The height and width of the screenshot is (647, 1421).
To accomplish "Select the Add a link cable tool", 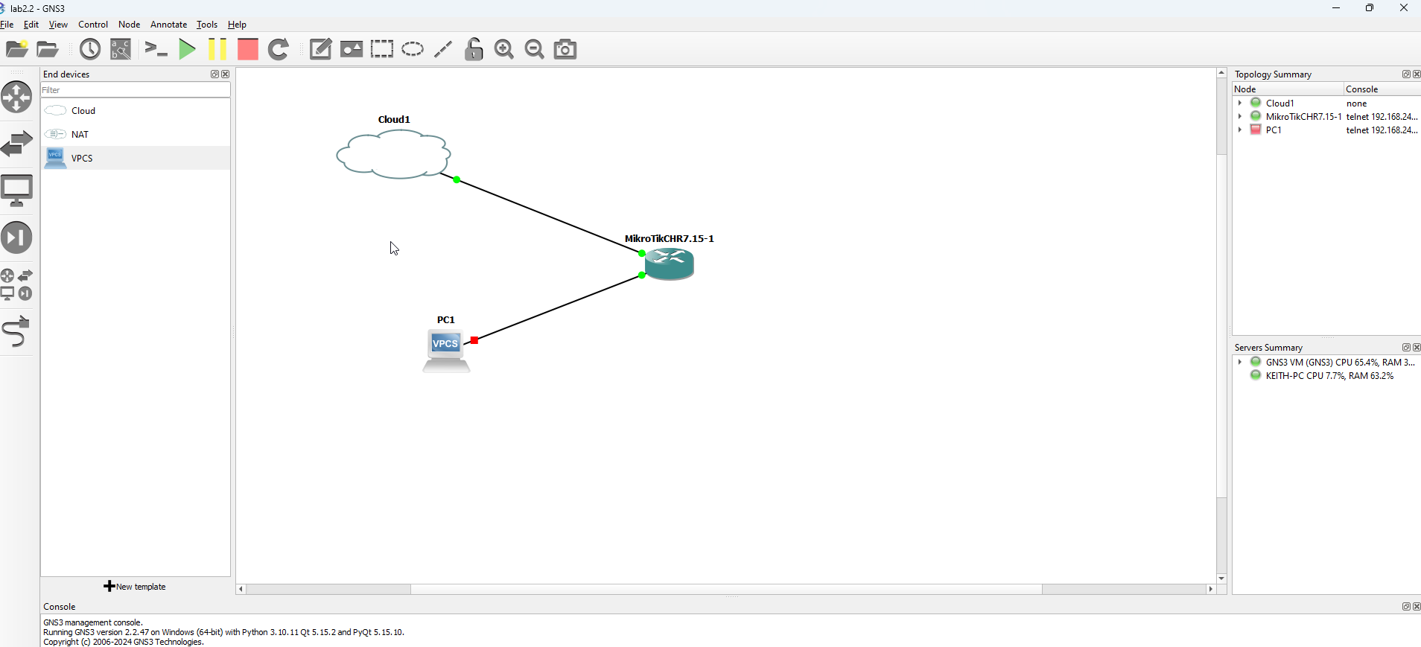I will [x=16, y=332].
